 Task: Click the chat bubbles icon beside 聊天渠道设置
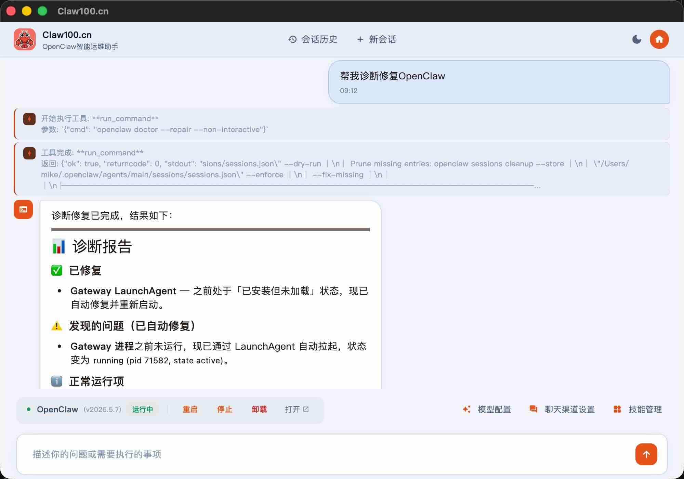[534, 409]
